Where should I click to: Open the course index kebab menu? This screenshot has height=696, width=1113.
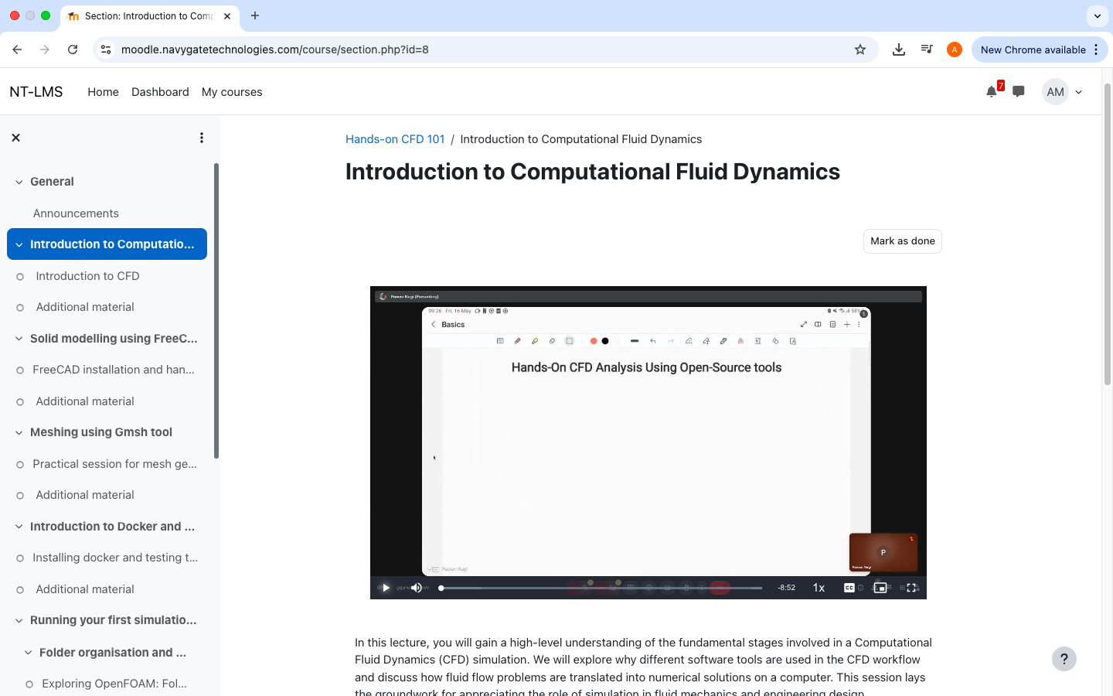202,137
